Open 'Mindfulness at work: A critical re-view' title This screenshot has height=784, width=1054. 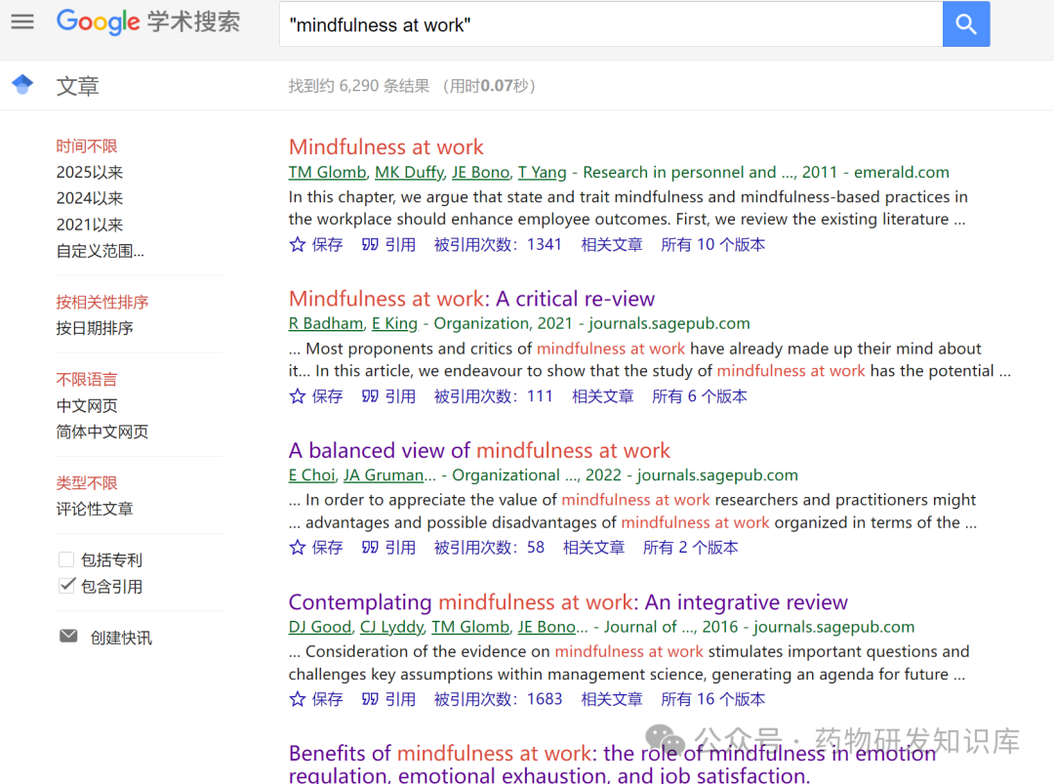pos(471,299)
